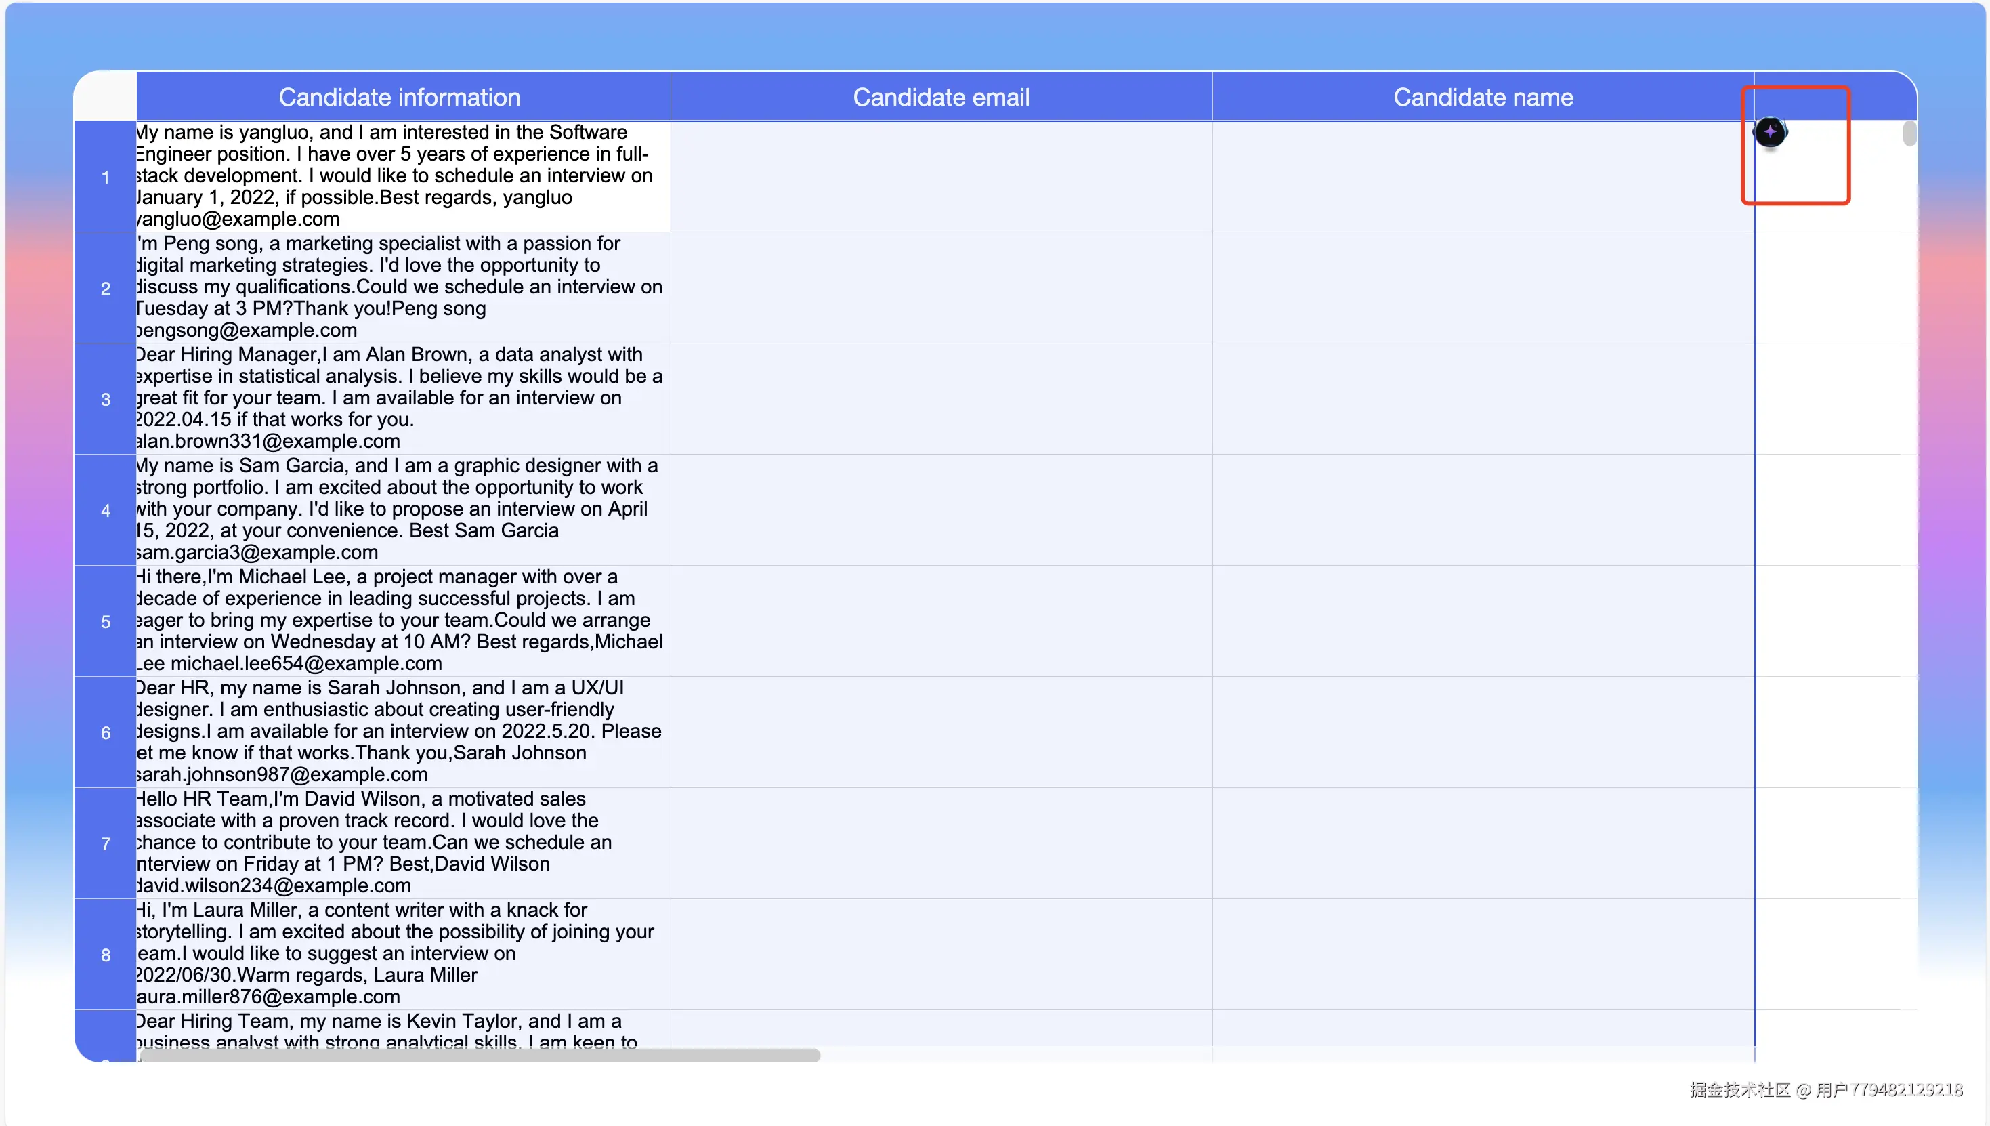
Task: Select the Candidate email column header
Action: pos(941,98)
